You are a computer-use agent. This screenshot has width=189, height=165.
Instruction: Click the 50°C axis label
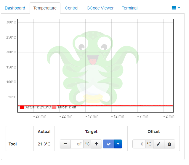coord(12,97)
